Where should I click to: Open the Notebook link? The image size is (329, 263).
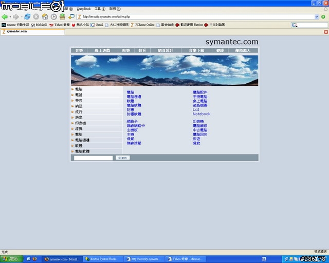pos(202,114)
